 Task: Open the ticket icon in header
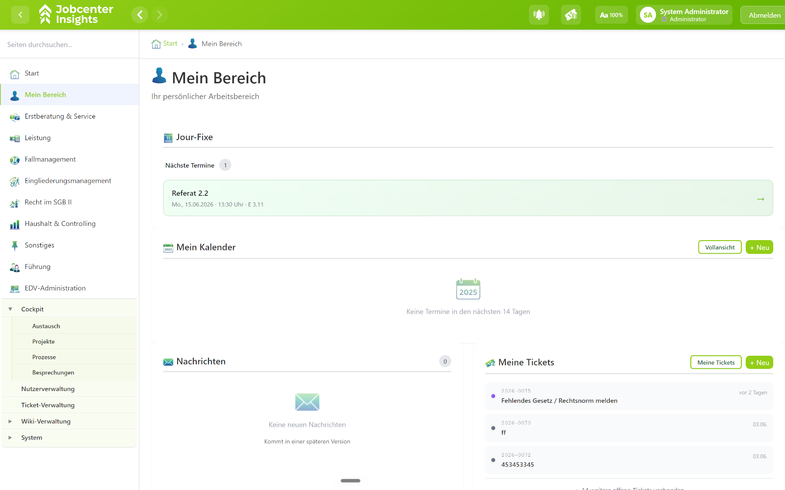coord(571,15)
